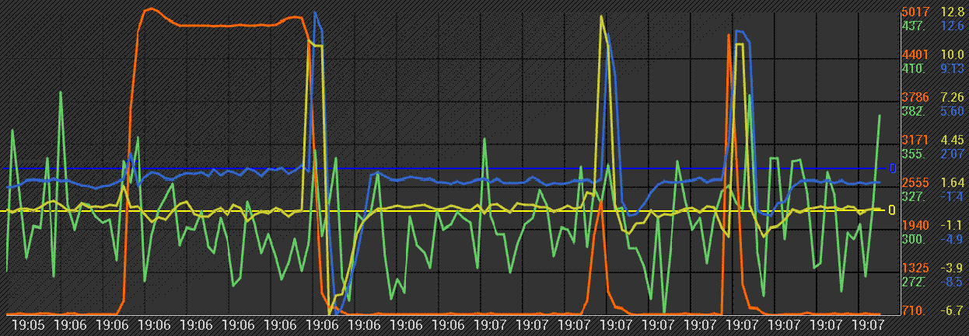Screen dimensions: 969x336
Task: Select the yellow axis value 12.8
Action: point(953,12)
